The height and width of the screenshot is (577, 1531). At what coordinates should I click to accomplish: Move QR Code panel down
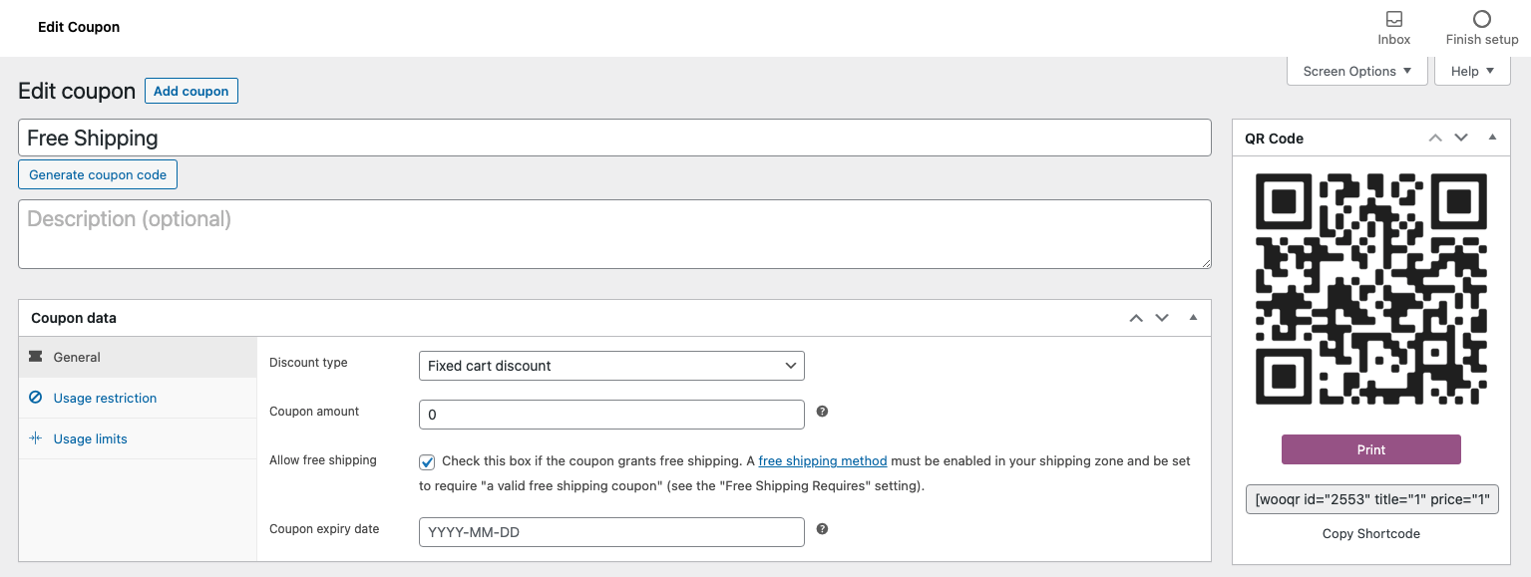click(x=1461, y=138)
